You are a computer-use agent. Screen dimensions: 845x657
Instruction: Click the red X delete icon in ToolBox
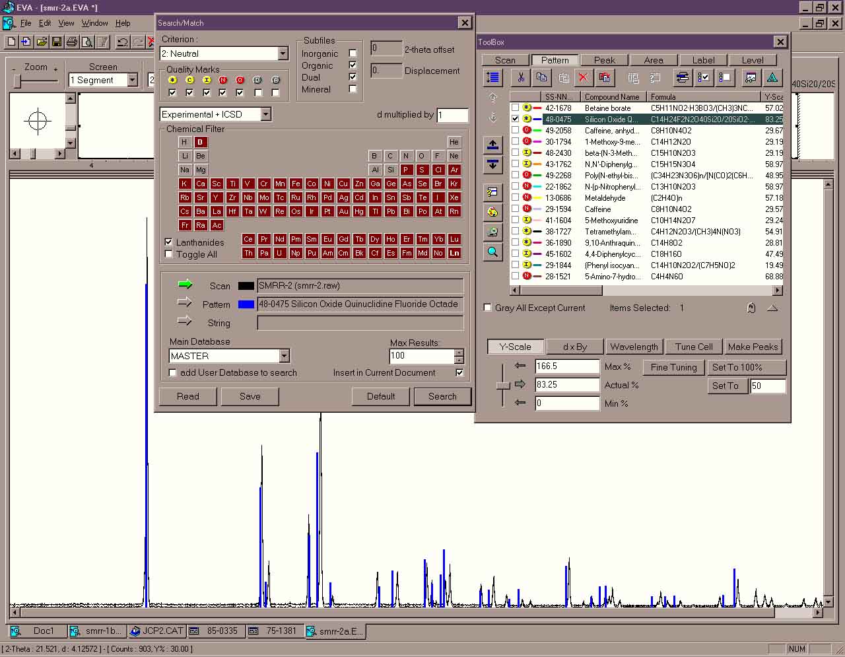(583, 78)
